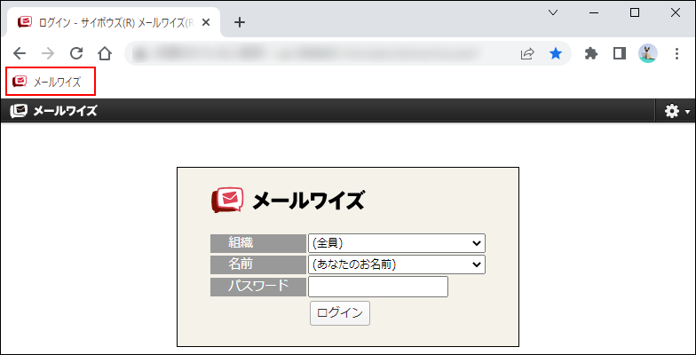Open the tab search chevron in title bar
The width and height of the screenshot is (696, 355).
point(552,12)
